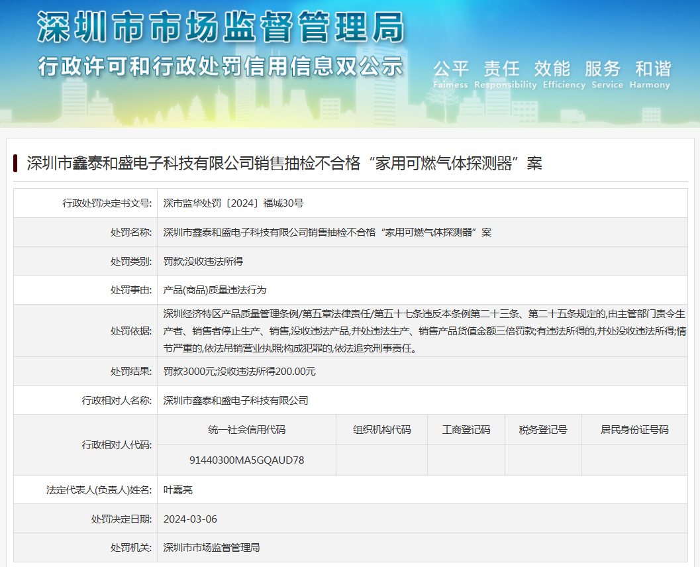This screenshot has height=567, width=700.
Task: Click the value 罚款;没收违法所得
Action: click(x=203, y=261)
